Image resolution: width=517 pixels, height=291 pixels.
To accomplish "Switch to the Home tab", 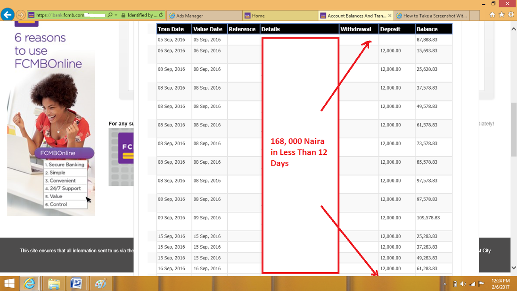I will pos(280,16).
